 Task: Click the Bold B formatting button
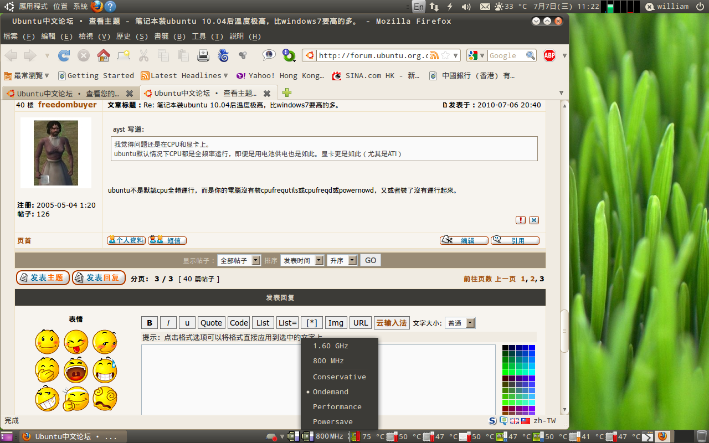point(150,323)
